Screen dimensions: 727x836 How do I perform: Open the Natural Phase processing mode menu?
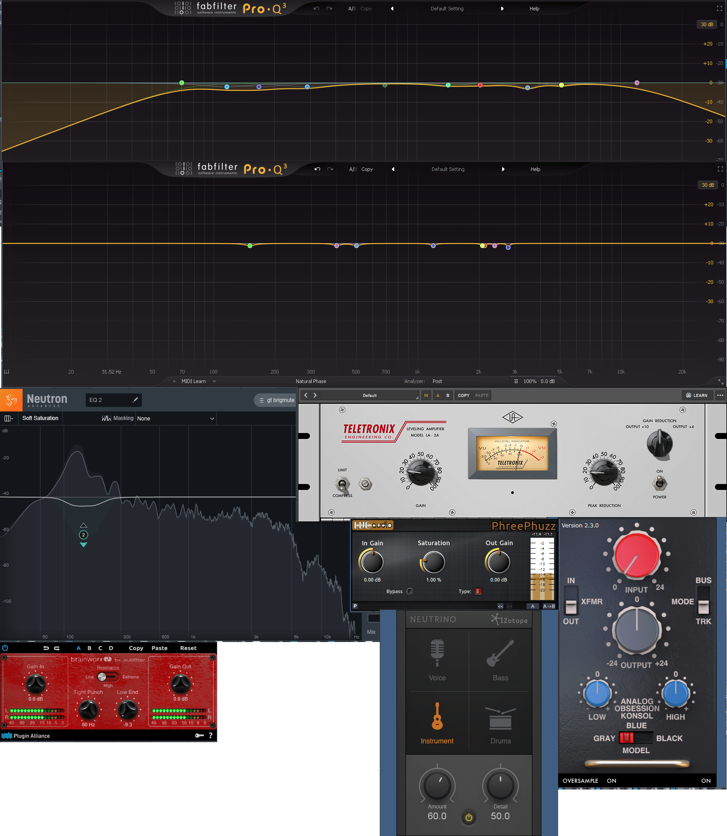[311, 381]
